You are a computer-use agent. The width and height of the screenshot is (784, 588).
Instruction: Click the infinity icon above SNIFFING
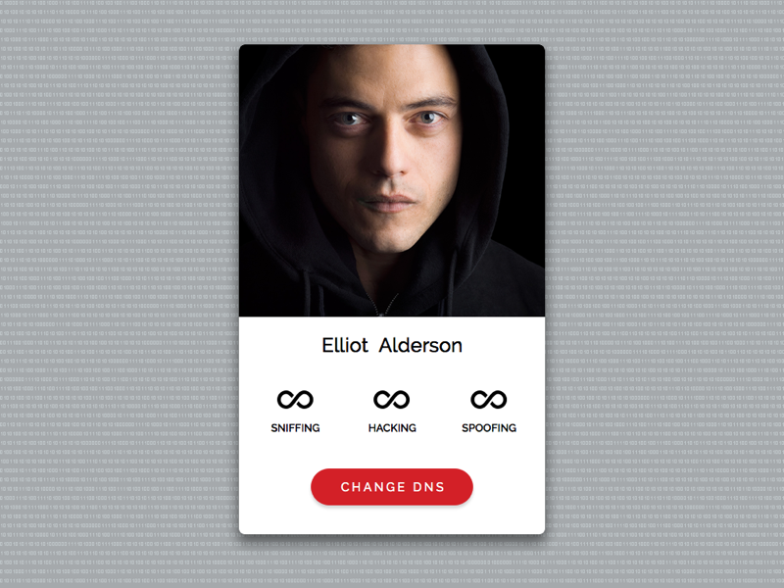point(295,400)
